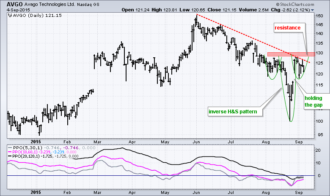Image resolution: width=330 pixels, height=196 pixels.
Task: Click the Chg -2.62 (-2.12%) value
Action: coord(290,10)
